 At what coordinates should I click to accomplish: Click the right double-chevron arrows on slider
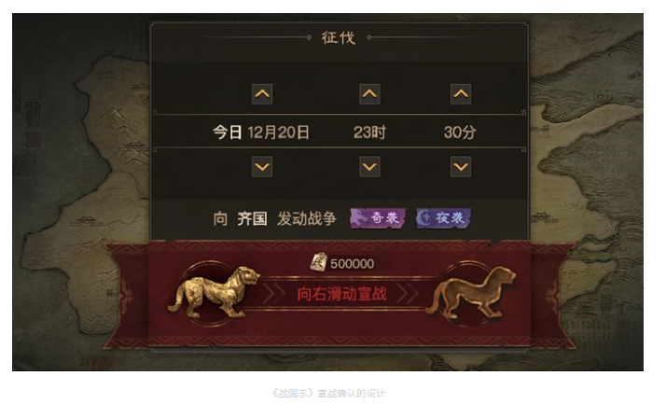pos(408,294)
